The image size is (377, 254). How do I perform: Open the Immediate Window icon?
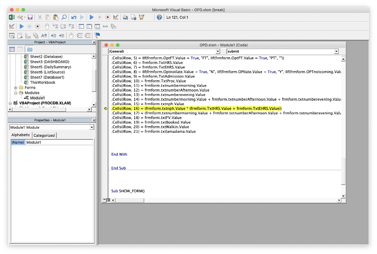point(89,26)
